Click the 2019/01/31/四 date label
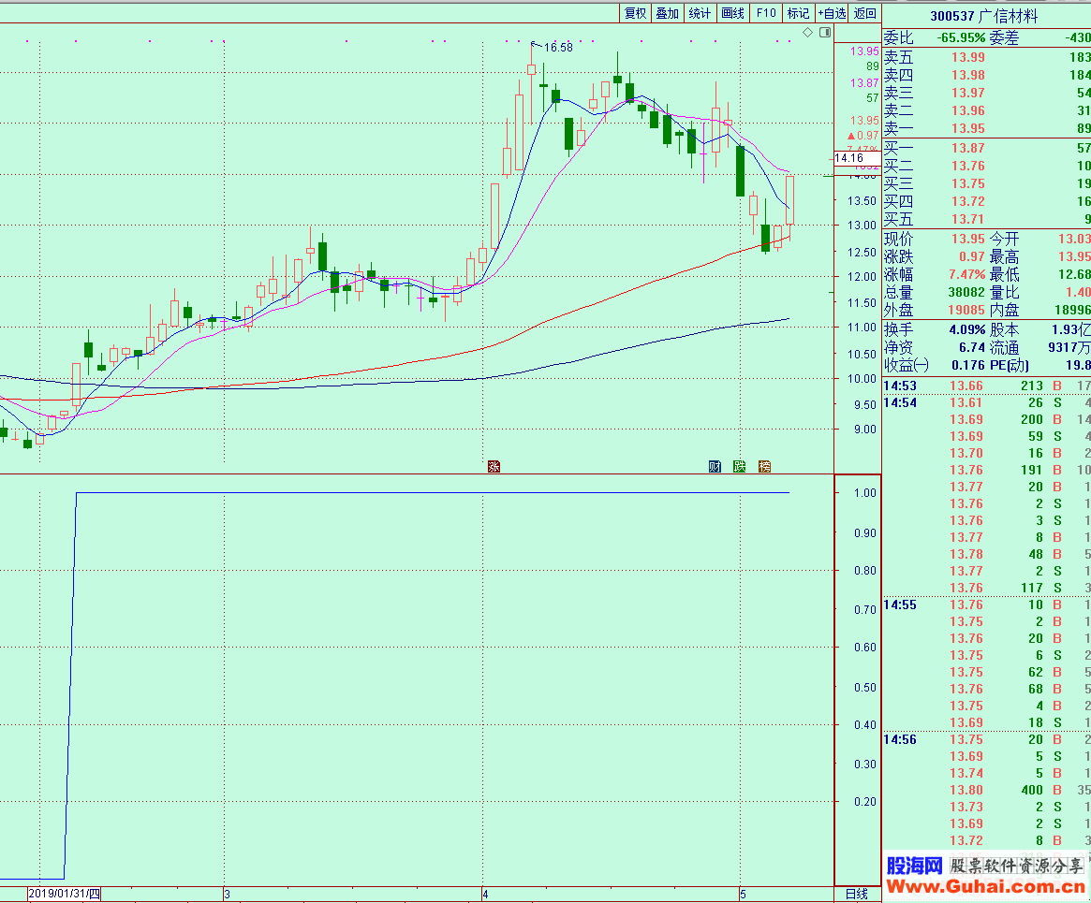The image size is (1091, 903). 64,894
